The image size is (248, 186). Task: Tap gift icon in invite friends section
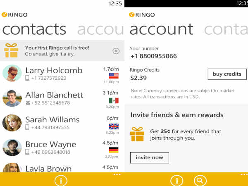click(137, 134)
